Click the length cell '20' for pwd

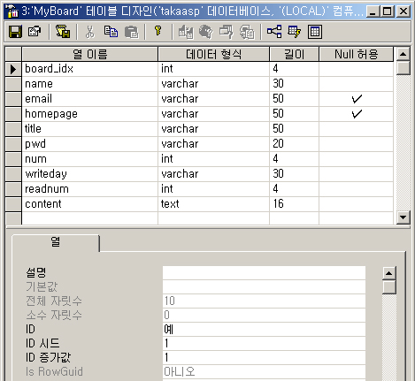(294, 144)
